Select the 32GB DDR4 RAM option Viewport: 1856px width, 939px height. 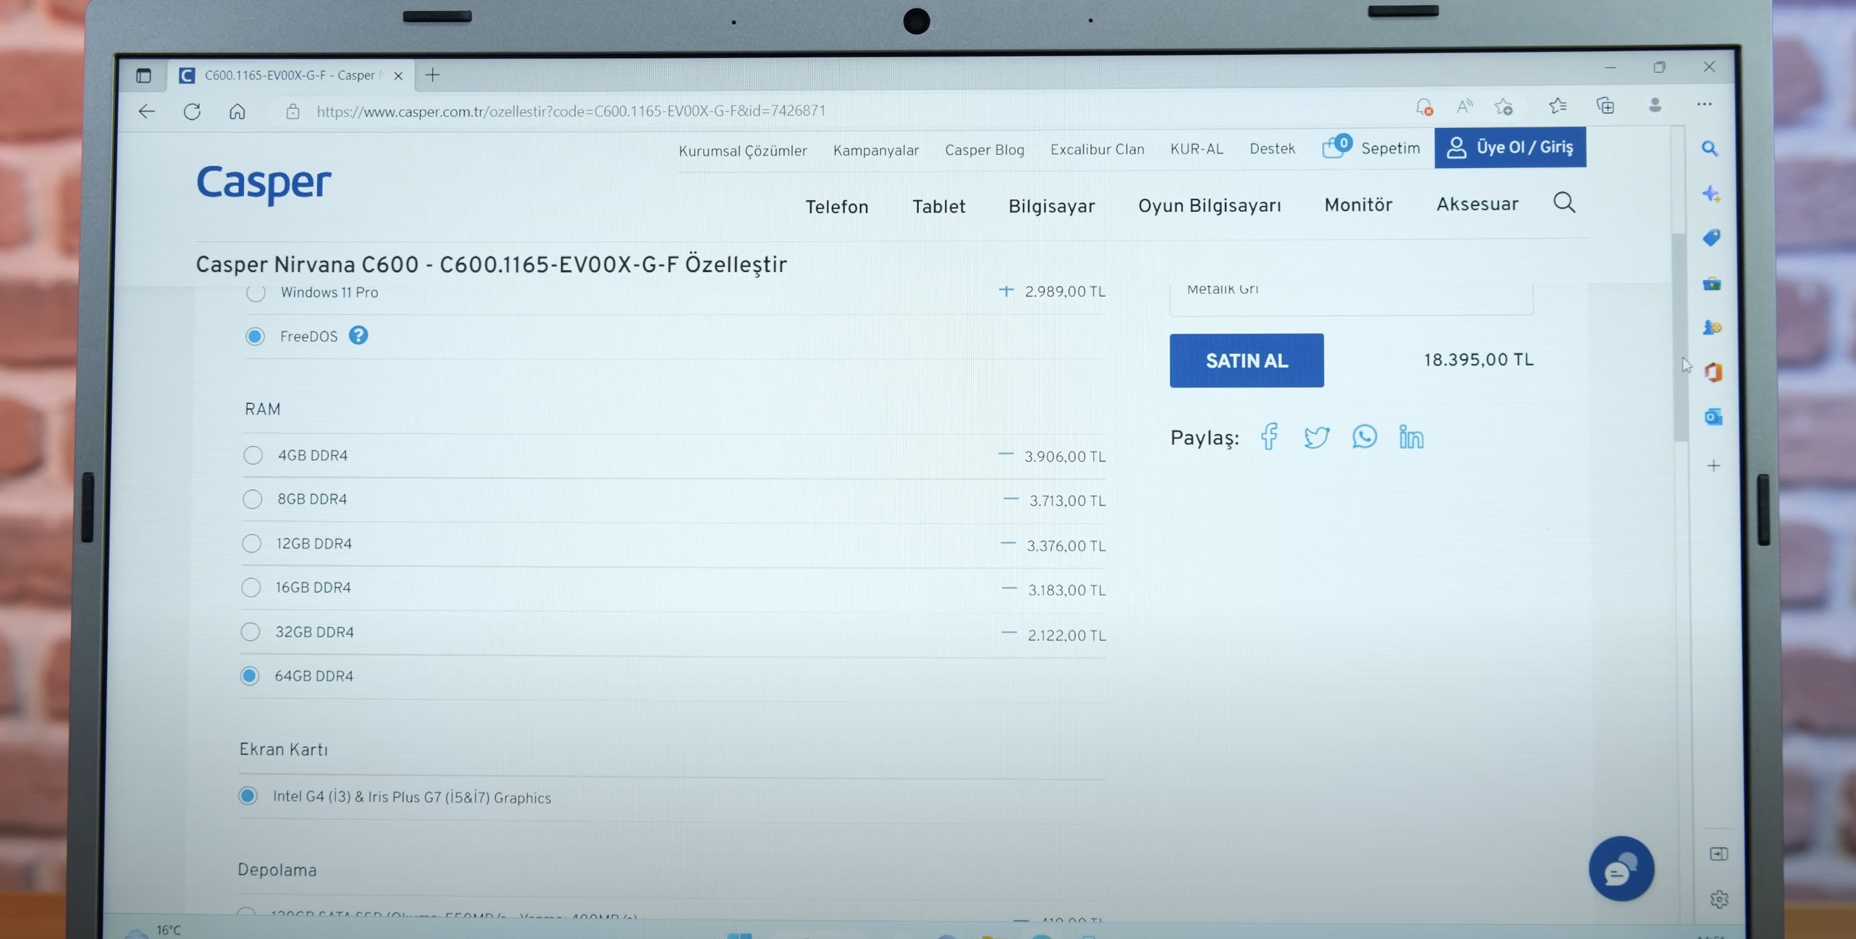tap(252, 632)
